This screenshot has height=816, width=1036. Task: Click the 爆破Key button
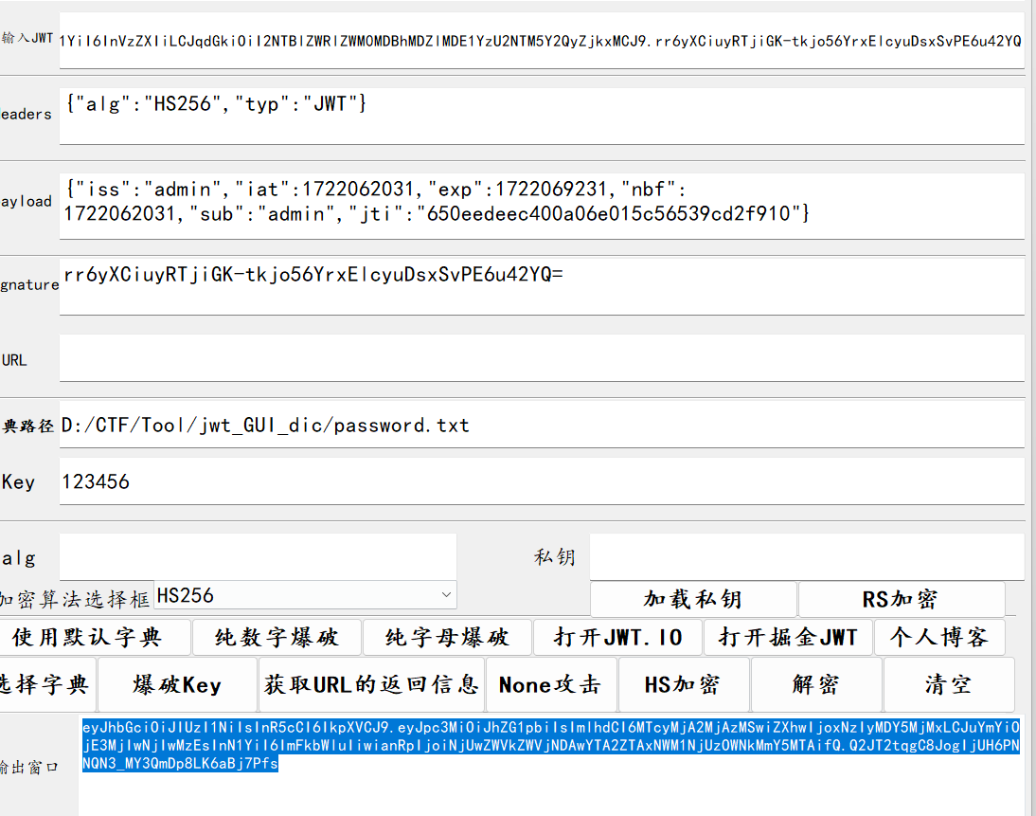tap(177, 684)
